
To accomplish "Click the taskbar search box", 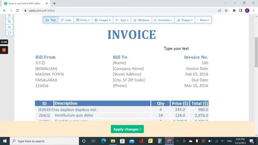I will (44, 141).
